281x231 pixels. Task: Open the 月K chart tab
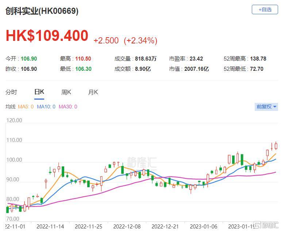coord(93,92)
